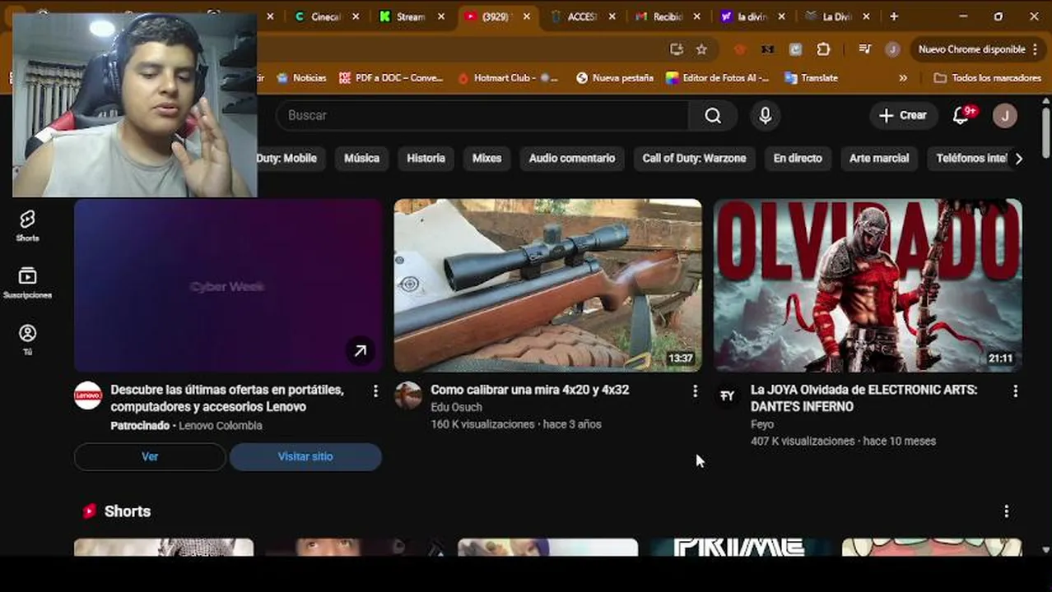
Task: Open the OLVIDADO Dante's Inferno thumbnail
Action: click(x=868, y=285)
